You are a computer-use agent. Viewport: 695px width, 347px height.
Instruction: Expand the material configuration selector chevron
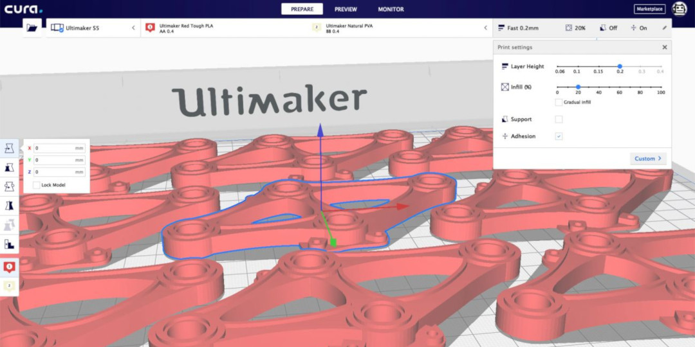[485, 28]
